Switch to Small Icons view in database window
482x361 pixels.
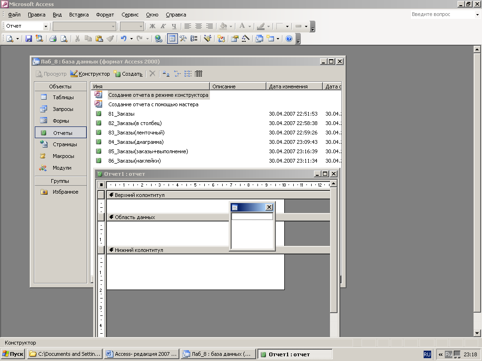point(177,74)
